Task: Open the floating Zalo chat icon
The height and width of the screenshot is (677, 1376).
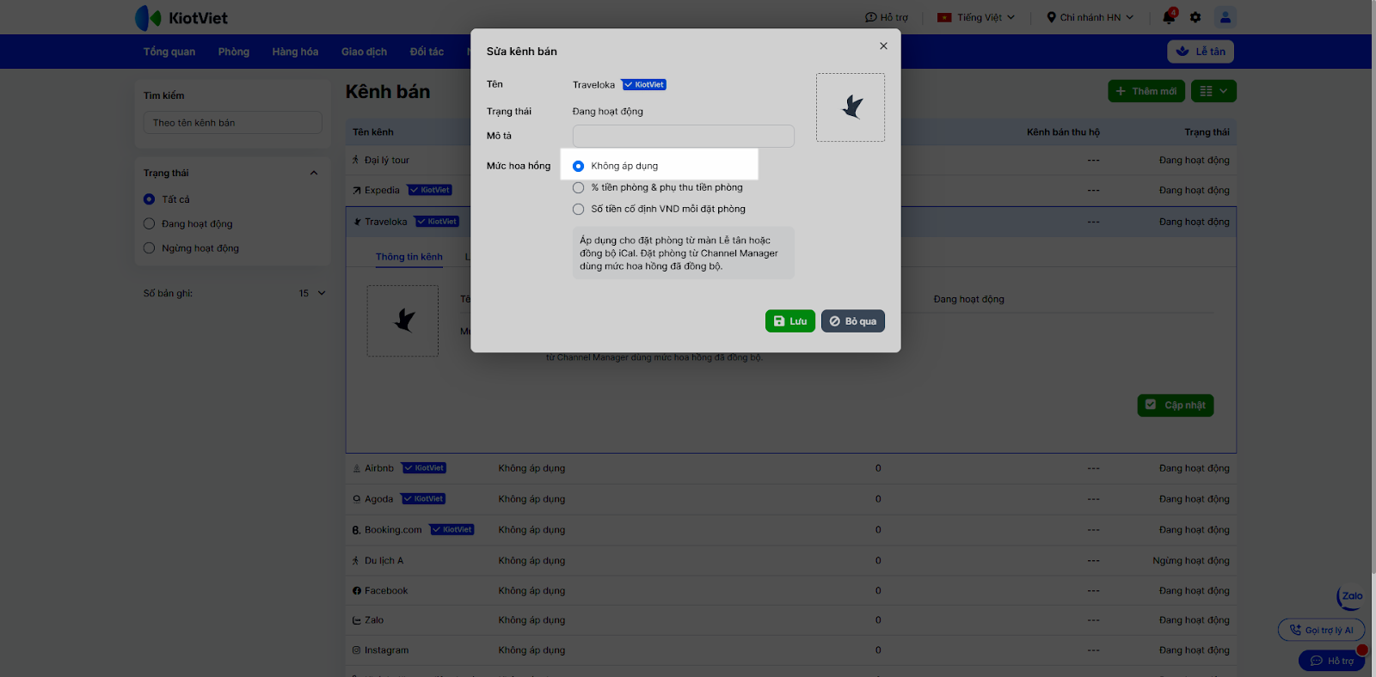Action: pos(1351,596)
